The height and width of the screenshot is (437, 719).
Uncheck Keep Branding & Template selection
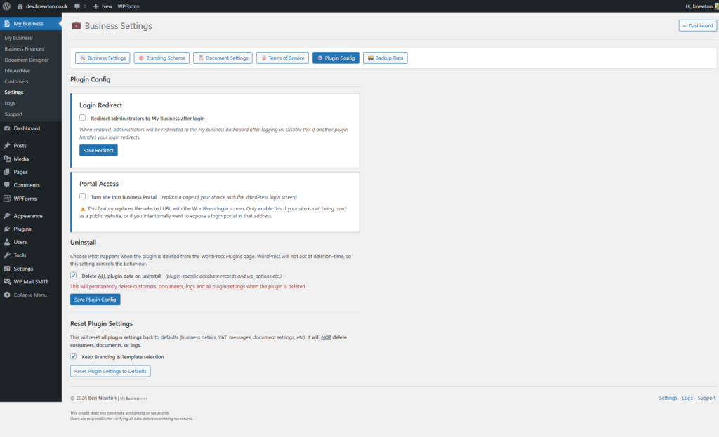pos(74,356)
